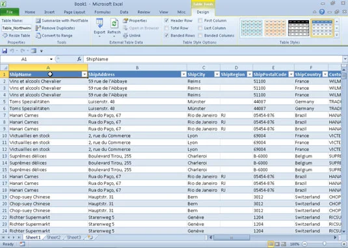Open the ShipCountry filter dropdown
348x248 pixels.
click(x=325, y=74)
